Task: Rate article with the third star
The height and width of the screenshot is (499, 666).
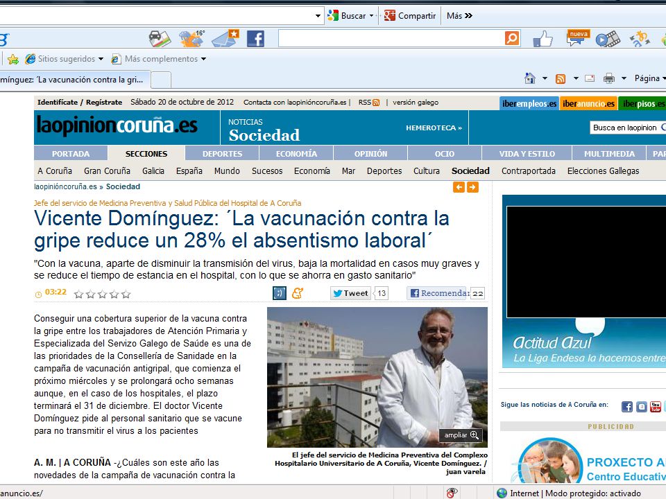Action: point(103,294)
